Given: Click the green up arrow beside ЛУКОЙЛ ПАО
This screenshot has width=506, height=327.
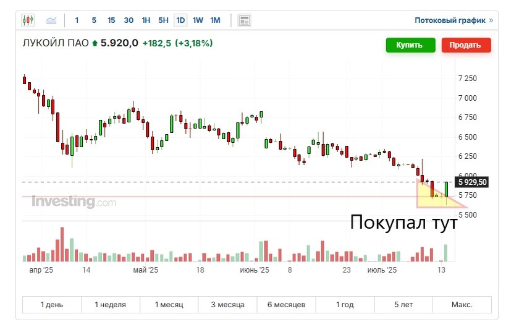Looking at the screenshot, I should [95, 43].
